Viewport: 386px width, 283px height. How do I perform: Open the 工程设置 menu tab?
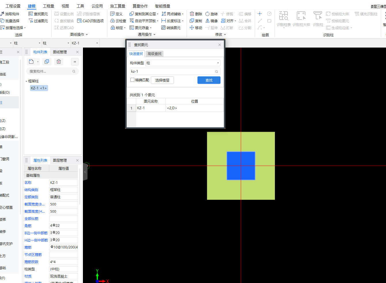pos(13,6)
